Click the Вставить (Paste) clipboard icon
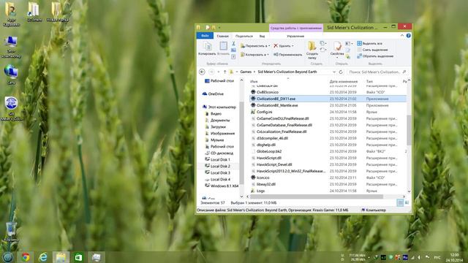Image resolution: width=468 pixels, height=263 pixels. coord(223,49)
